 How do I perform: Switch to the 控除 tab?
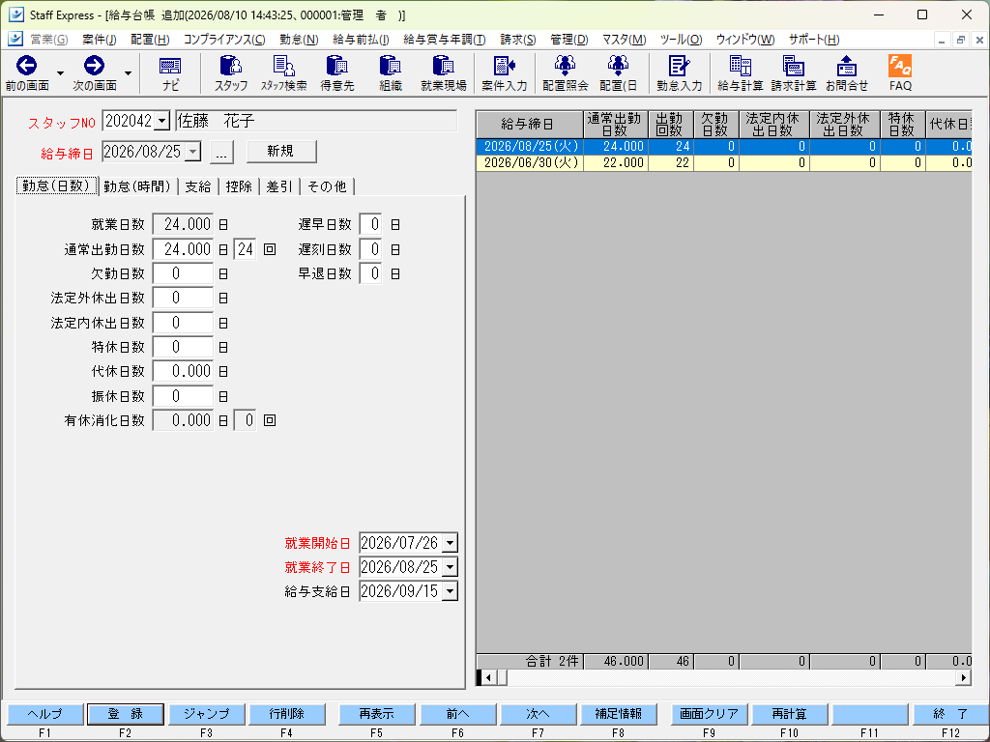coord(239,186)
